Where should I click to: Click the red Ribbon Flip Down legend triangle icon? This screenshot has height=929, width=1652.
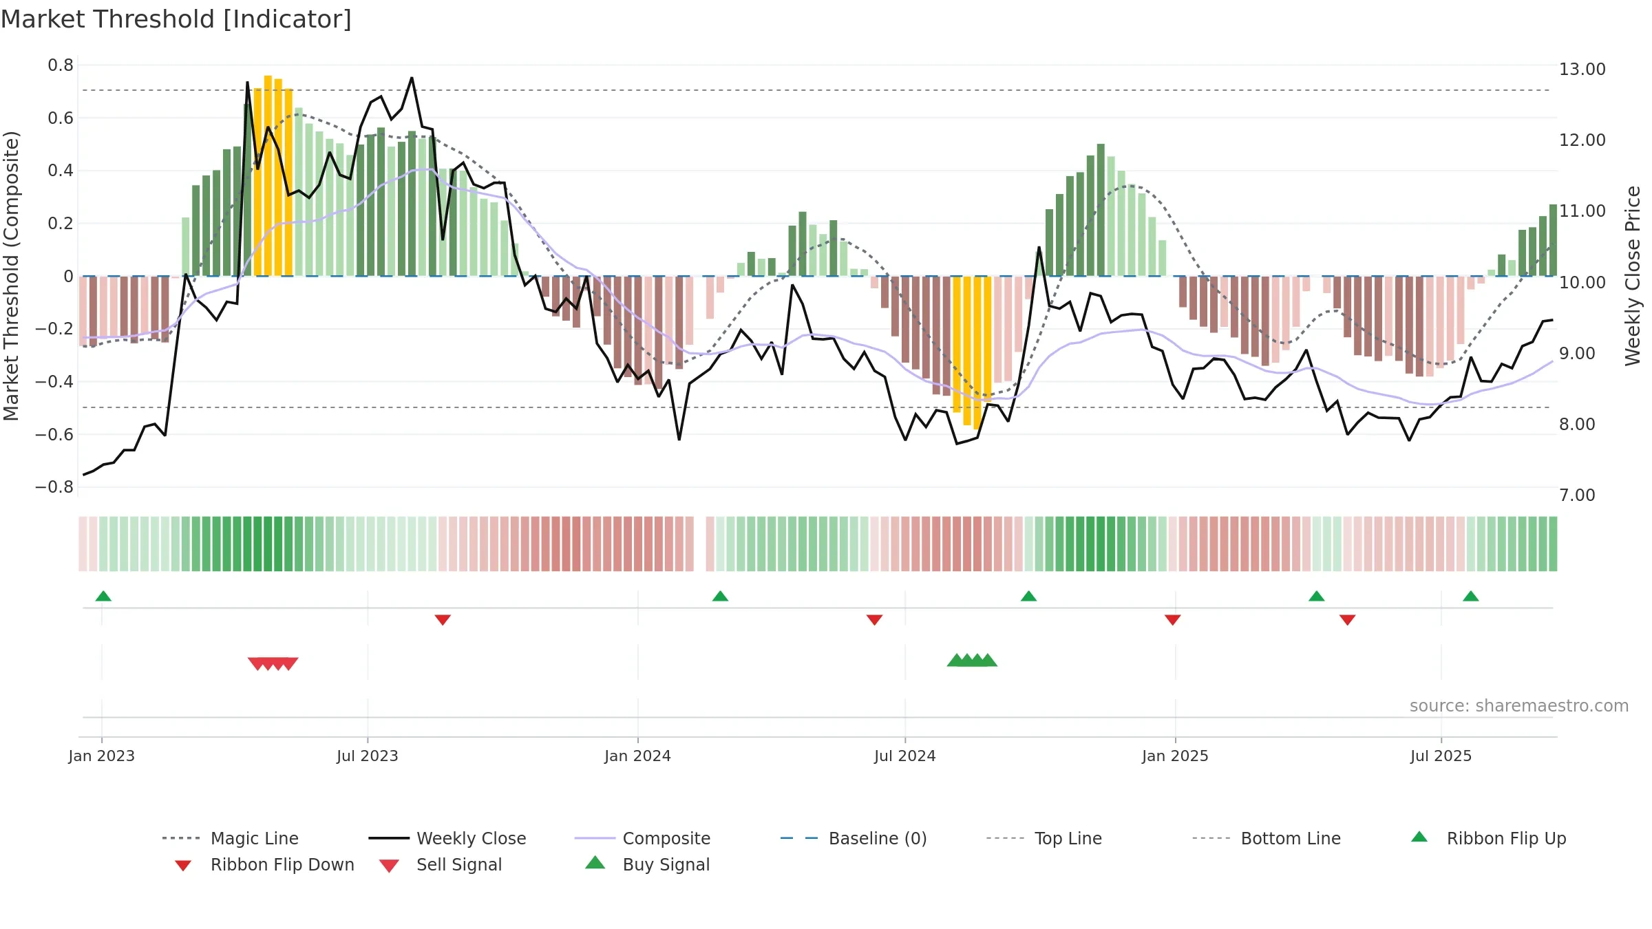tap(183, 866)
